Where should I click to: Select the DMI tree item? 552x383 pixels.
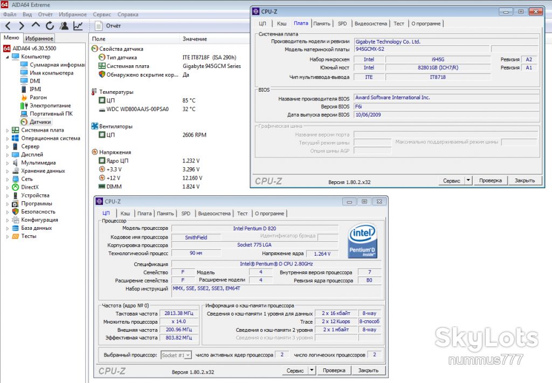(30, 81)
